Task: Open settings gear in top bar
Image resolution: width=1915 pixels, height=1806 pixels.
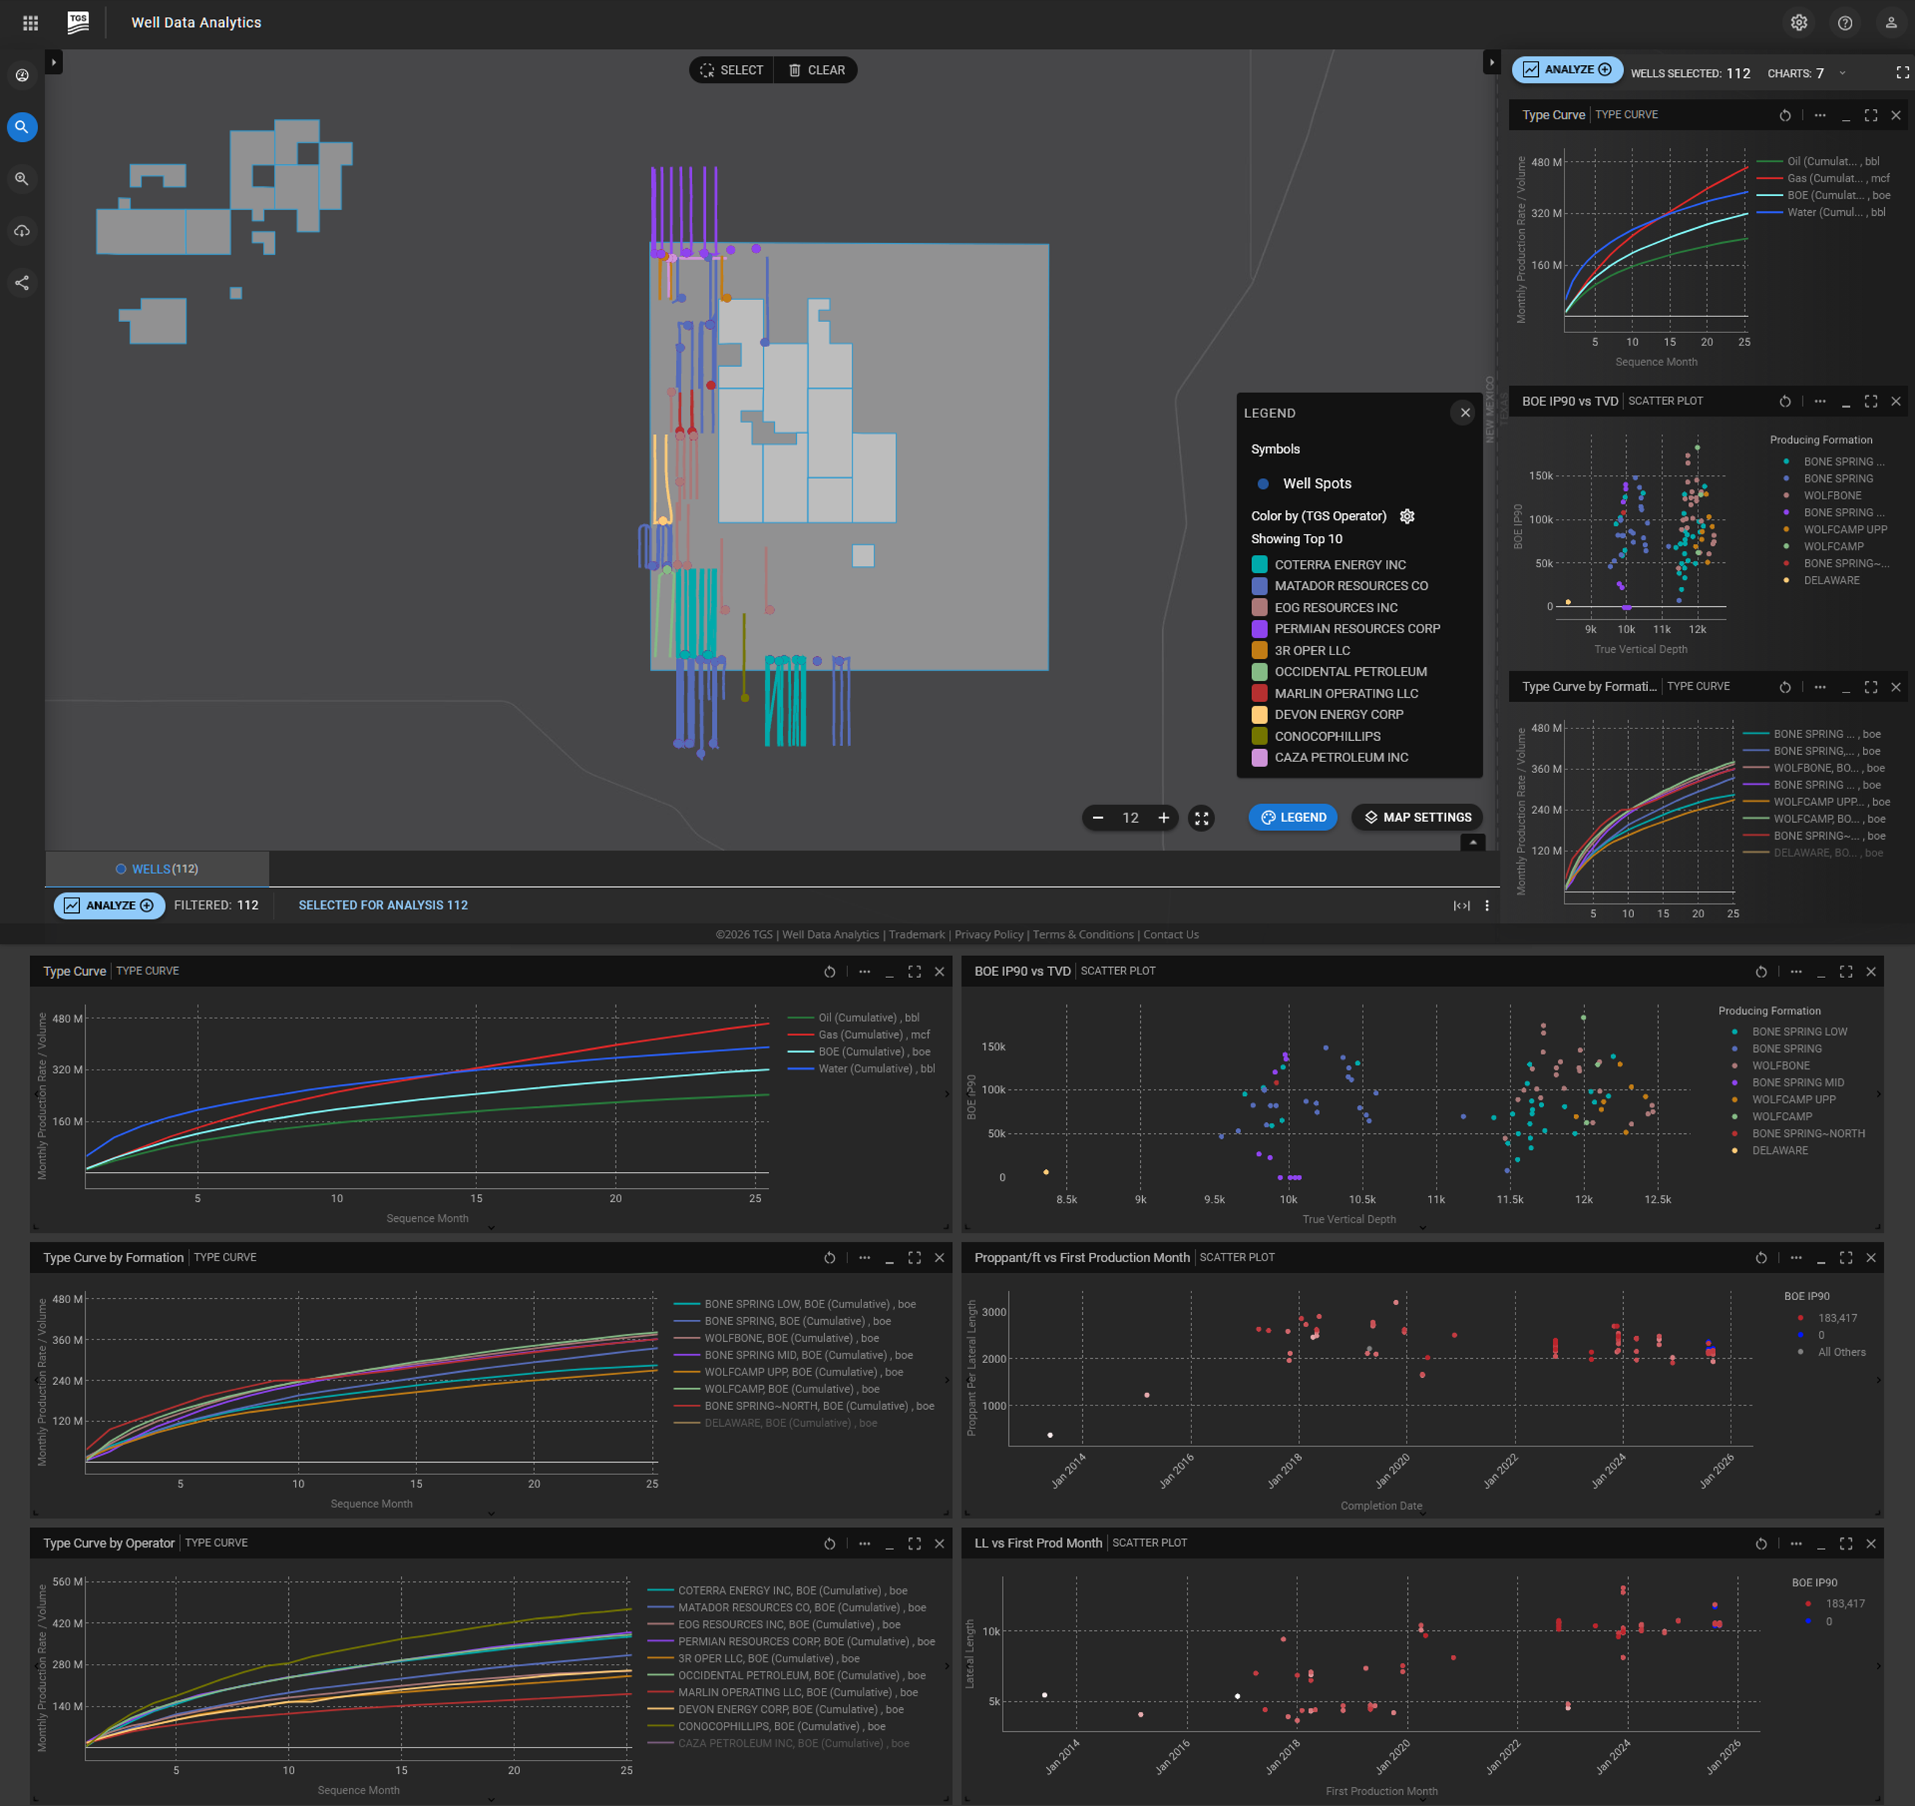Action: 1799,22
